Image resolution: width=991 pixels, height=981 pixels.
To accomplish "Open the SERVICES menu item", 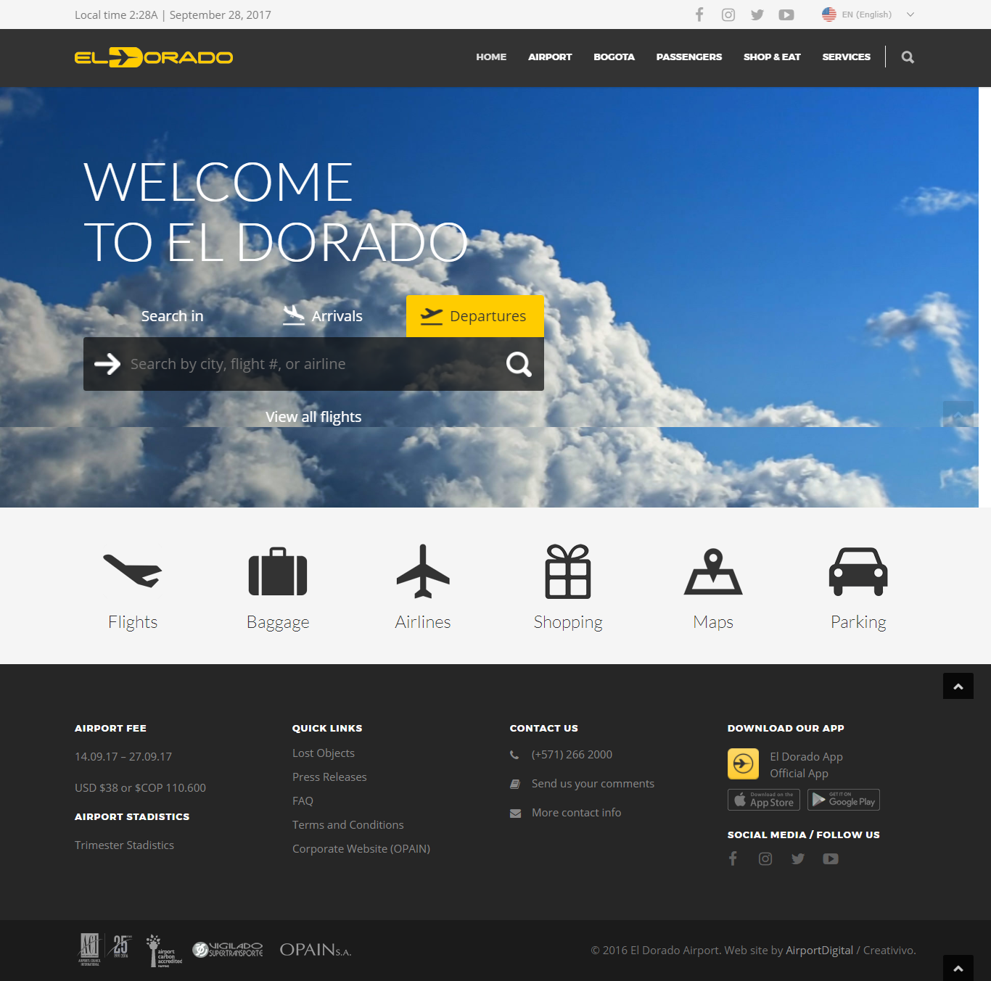I will pos(846,57).
